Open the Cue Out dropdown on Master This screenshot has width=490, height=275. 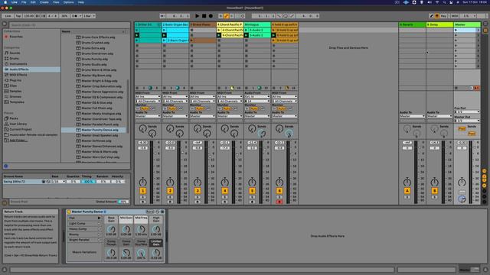[467, 112]
